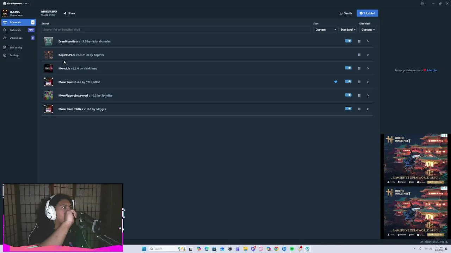Click the Thunderstore logo in title bar
This screenshot has width=451, height=253.
point(5,4)
